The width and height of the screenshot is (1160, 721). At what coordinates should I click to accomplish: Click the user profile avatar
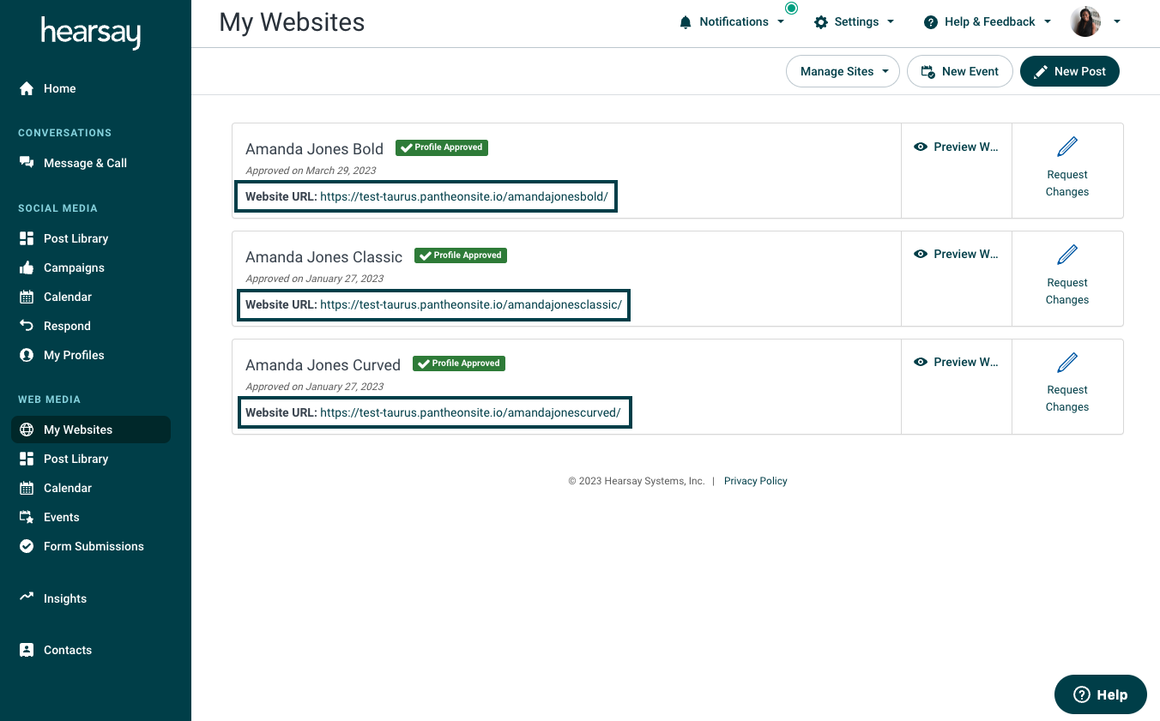coord(1085,21)
